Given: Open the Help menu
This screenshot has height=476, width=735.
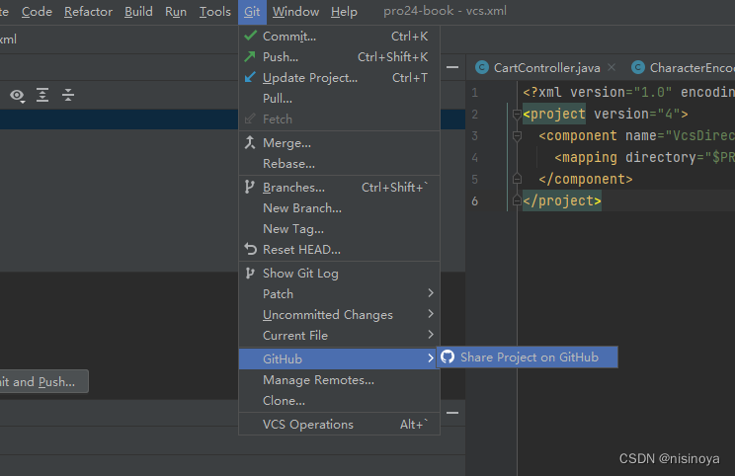Looking at the screenshot, I should coord(344,12).
